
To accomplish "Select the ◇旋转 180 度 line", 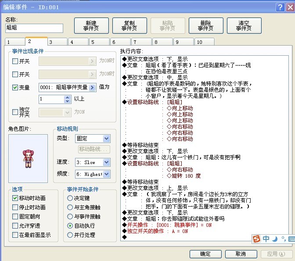I will [183, 175].
